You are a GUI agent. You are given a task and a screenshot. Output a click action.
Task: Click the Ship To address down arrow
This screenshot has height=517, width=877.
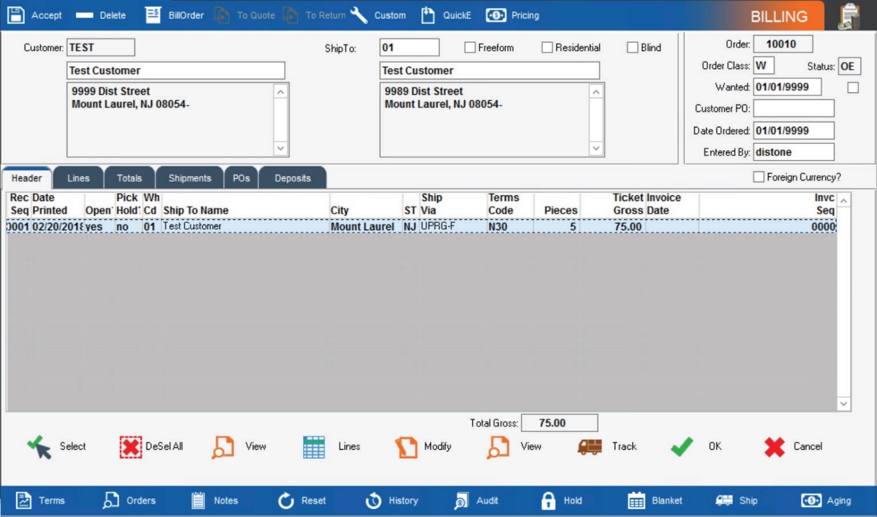click(596, 147)
